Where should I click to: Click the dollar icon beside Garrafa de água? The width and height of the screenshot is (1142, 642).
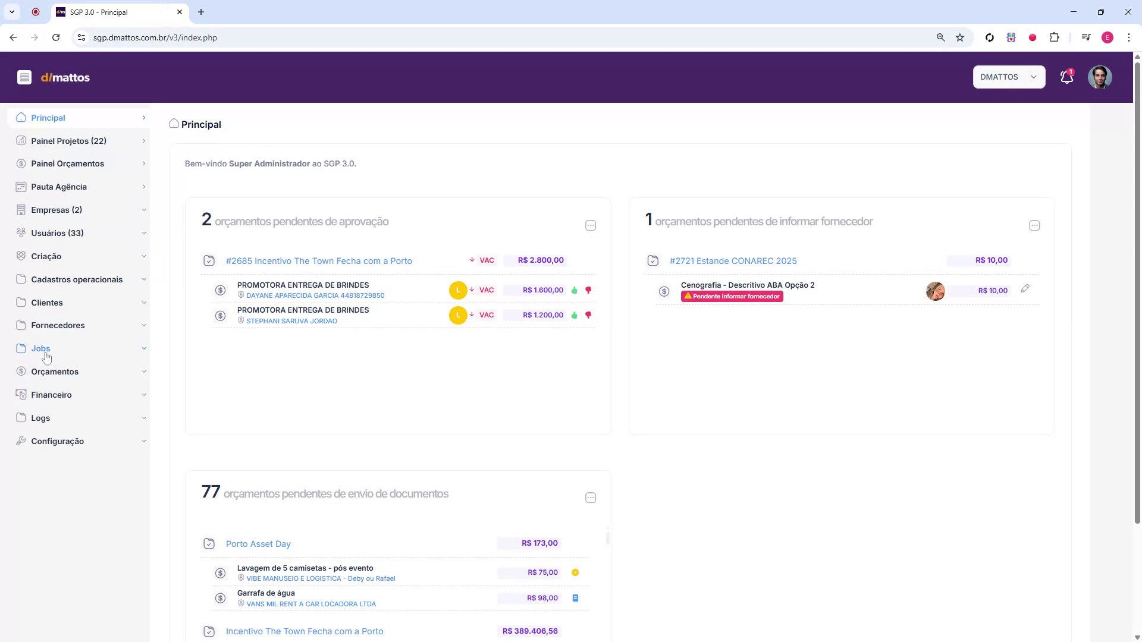pyautogui.click(x=220, y=598)
